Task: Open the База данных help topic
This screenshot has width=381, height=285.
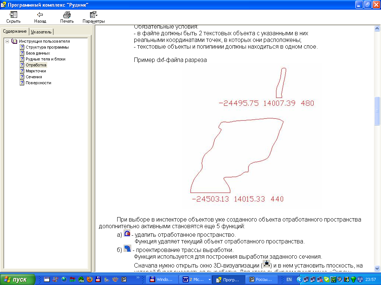Action: (38, 53)
